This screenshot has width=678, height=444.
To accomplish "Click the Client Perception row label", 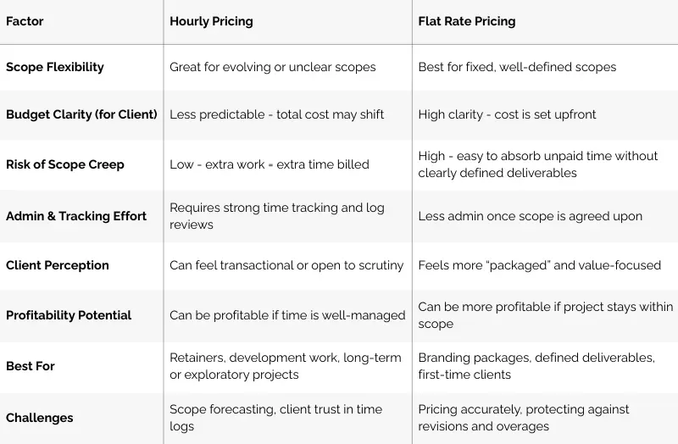I will click(x=58, y=265).
